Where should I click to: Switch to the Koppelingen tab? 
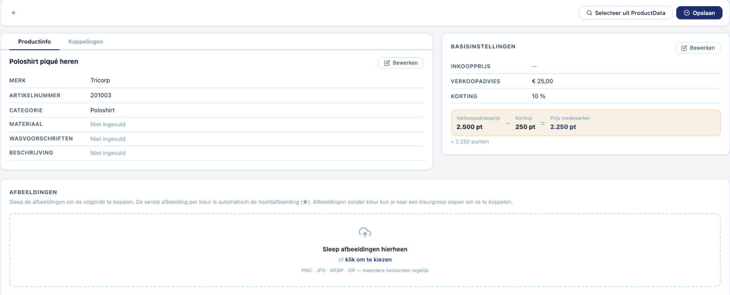86,41
